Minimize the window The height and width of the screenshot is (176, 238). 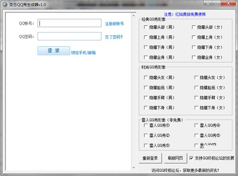(x=208, y=4)
